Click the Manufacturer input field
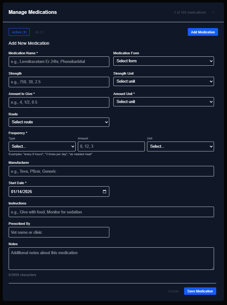Image resolution: width=227 pixels, height=305 pixels. (x=111, y=171)
